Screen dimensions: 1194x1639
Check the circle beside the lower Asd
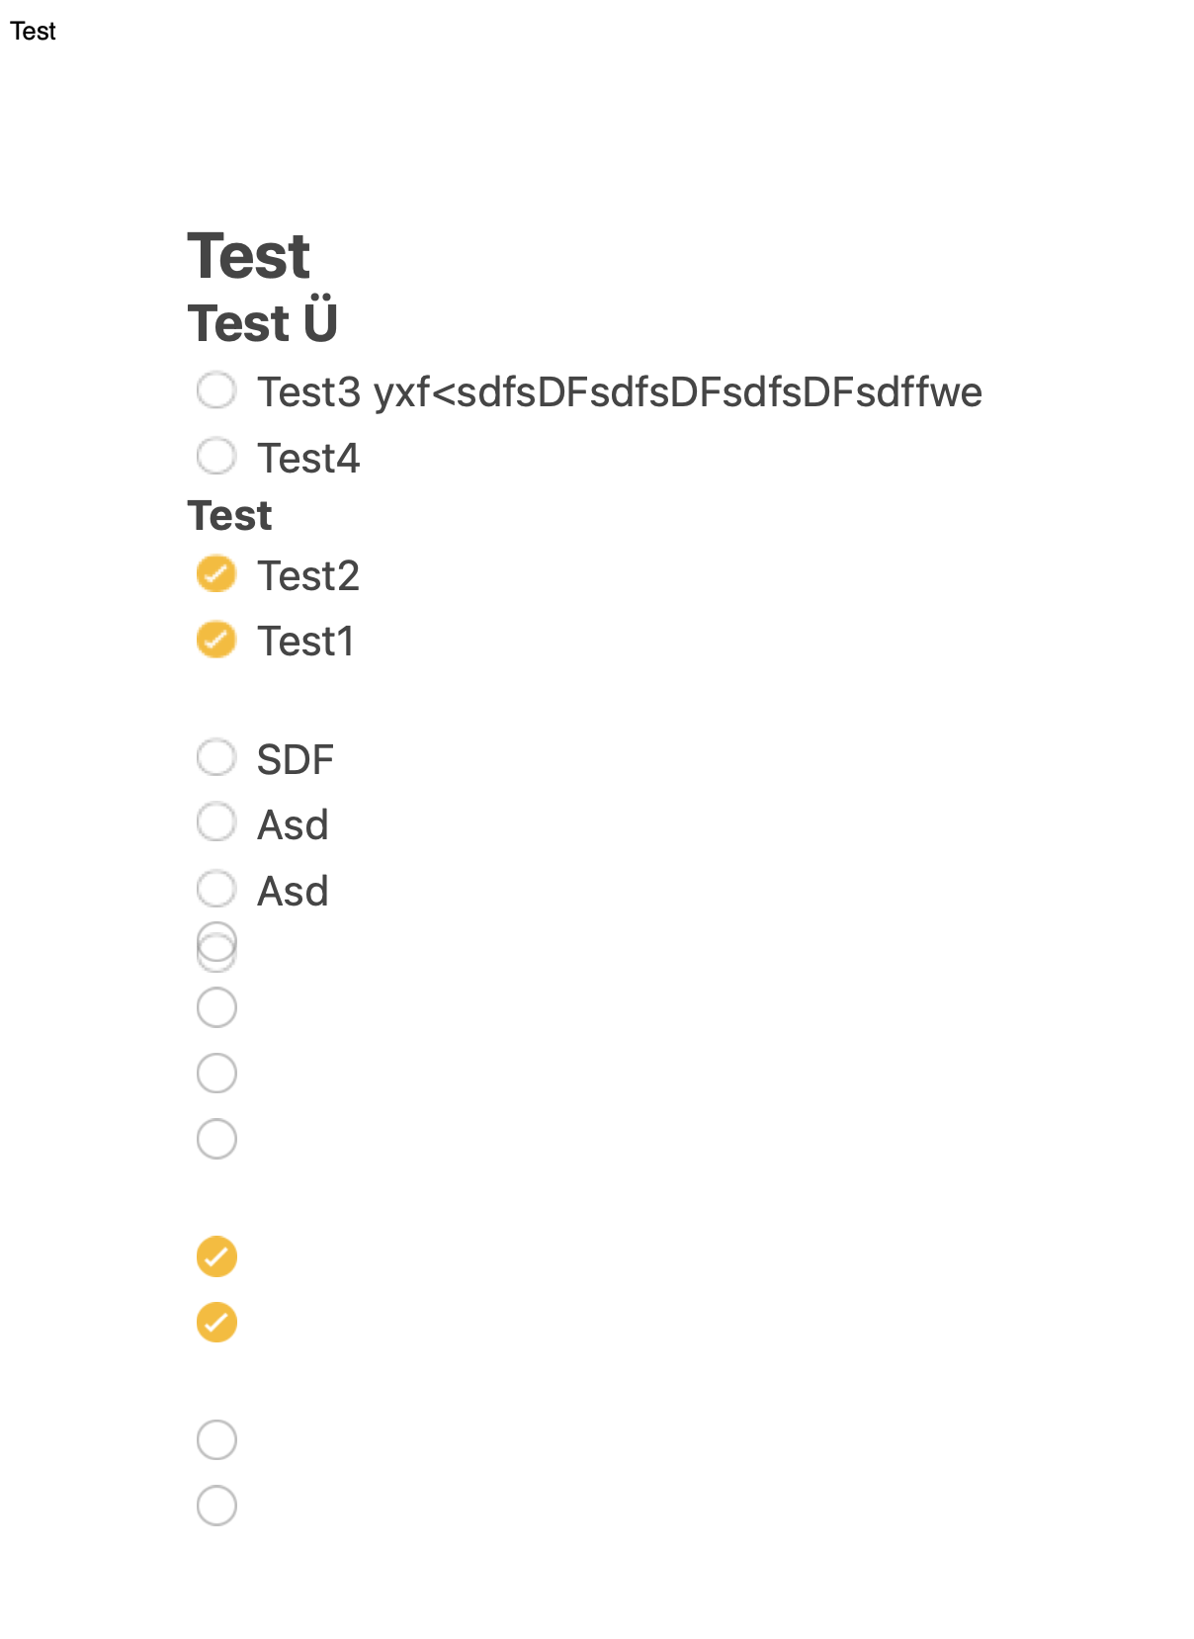[x=216, y=889]
